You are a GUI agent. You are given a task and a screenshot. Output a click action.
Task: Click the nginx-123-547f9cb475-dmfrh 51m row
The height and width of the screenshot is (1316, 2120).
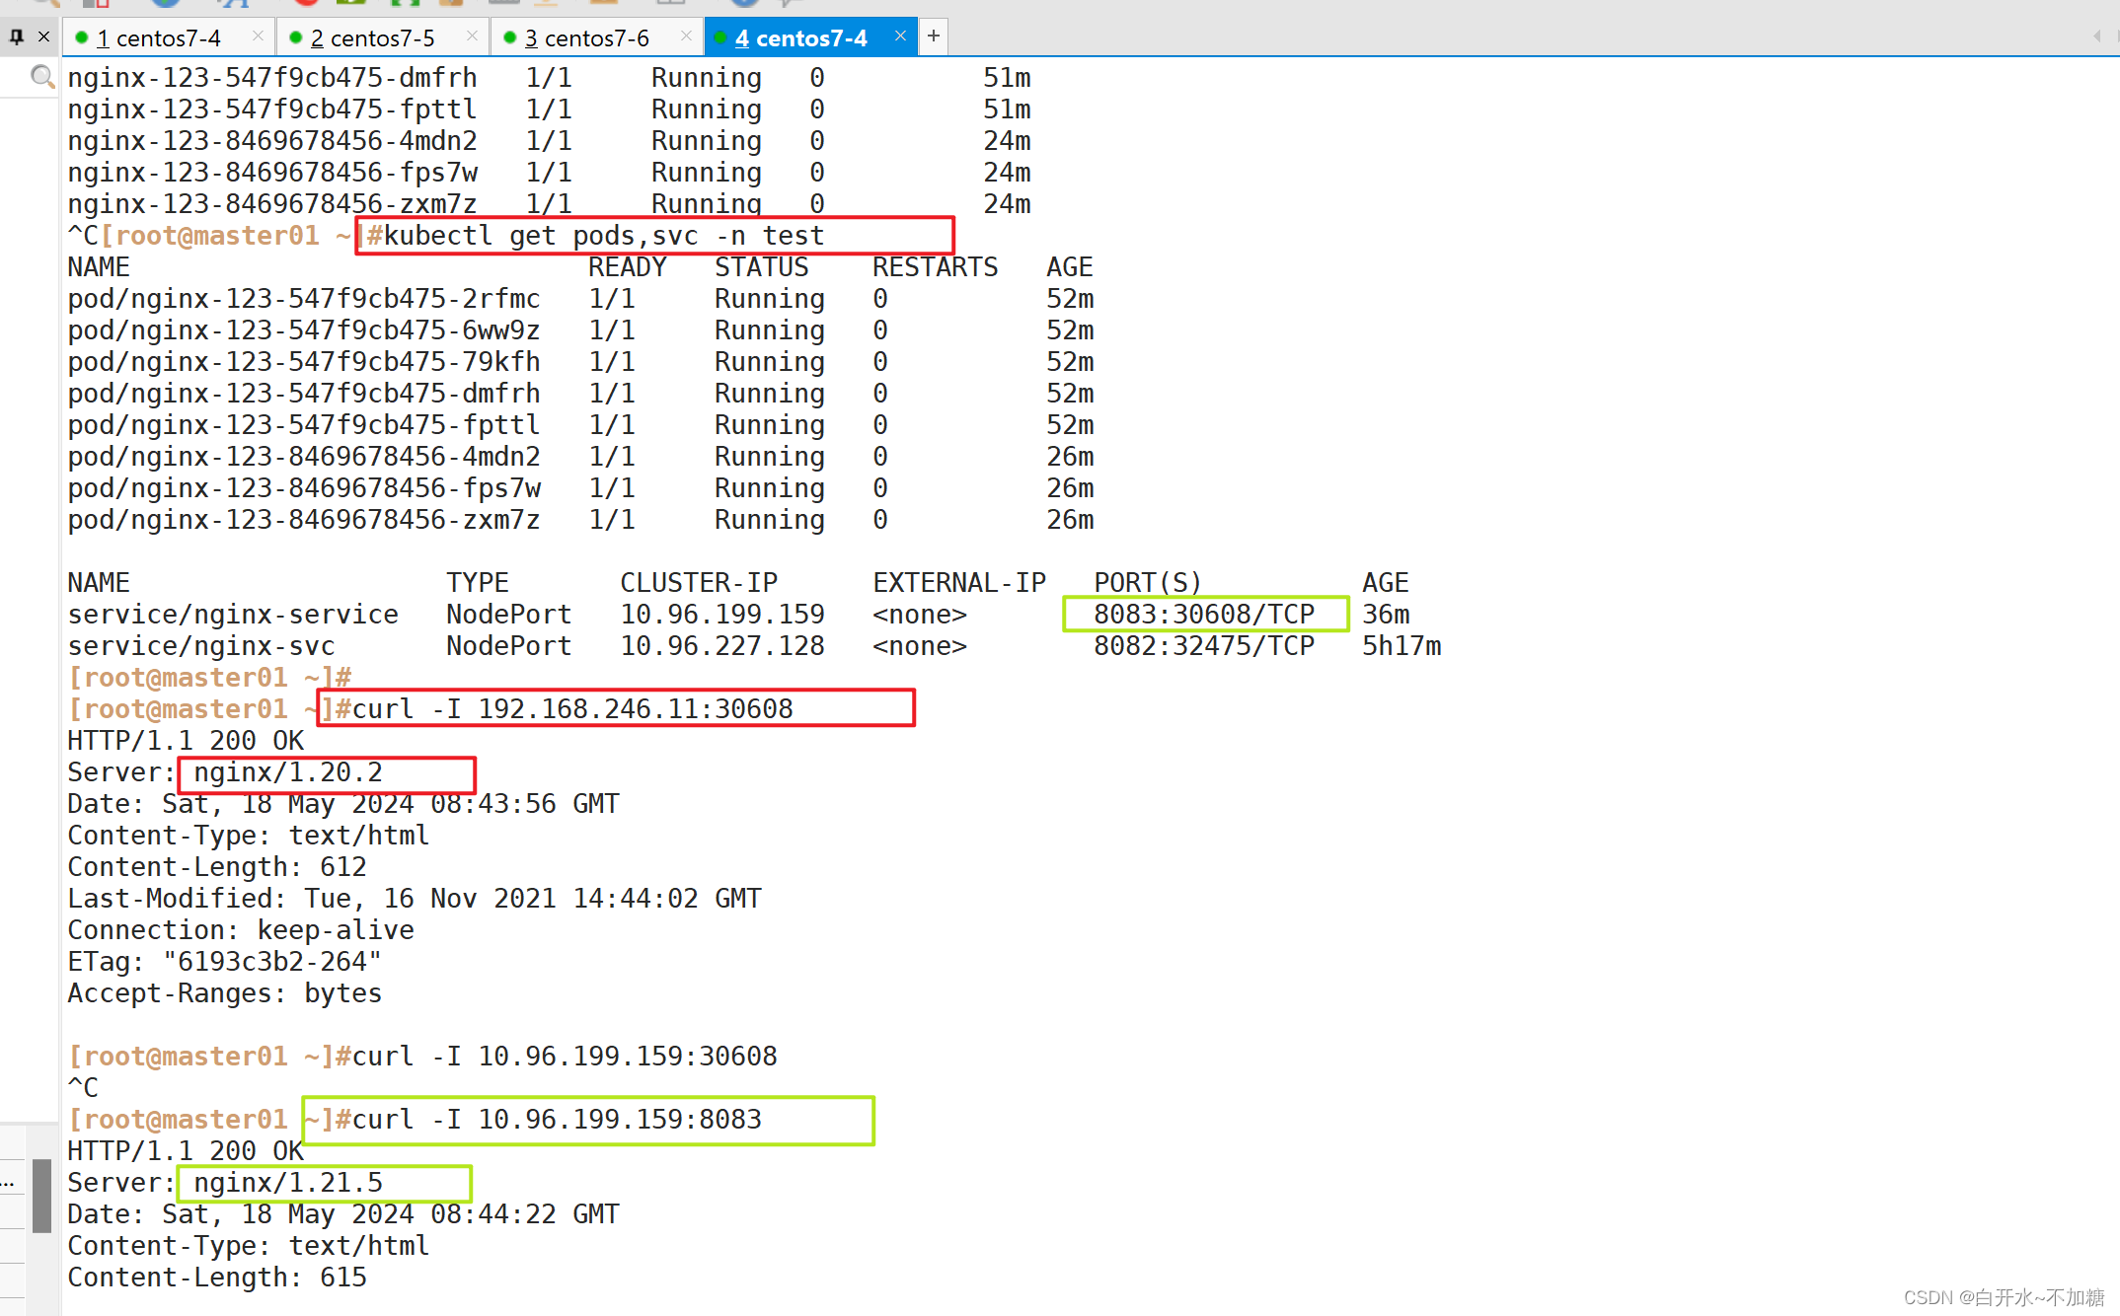click(549, 78)
